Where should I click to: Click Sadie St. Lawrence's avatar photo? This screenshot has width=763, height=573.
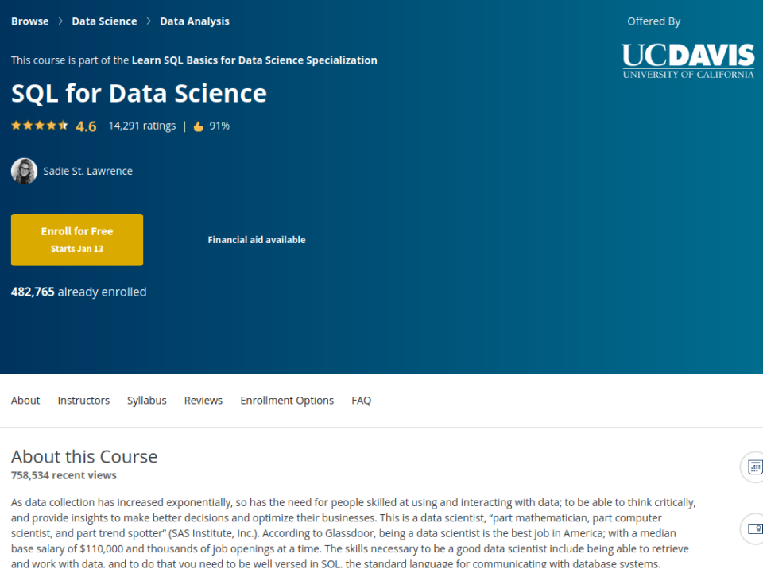(24, 171)
